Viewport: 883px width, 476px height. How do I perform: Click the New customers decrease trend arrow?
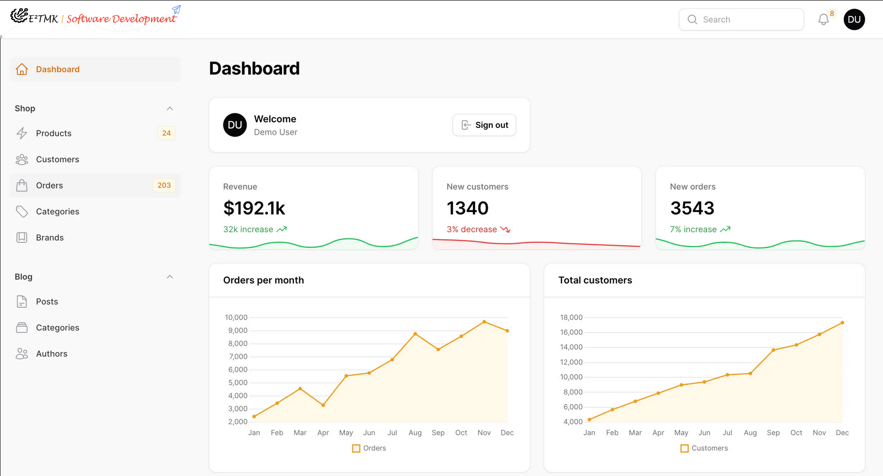pos(505,229)
